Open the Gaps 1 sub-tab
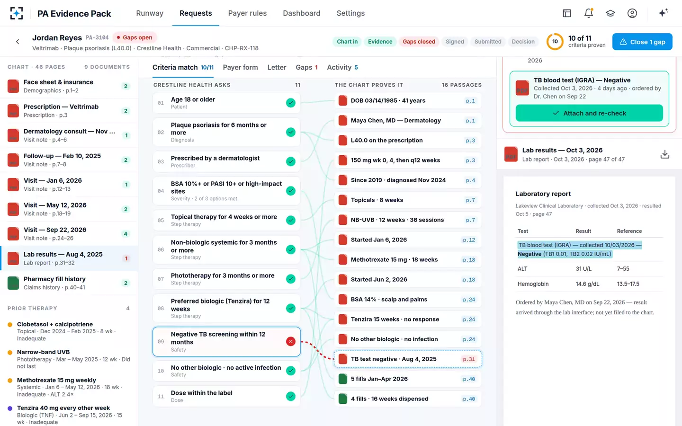 click(x=307, y=67)
